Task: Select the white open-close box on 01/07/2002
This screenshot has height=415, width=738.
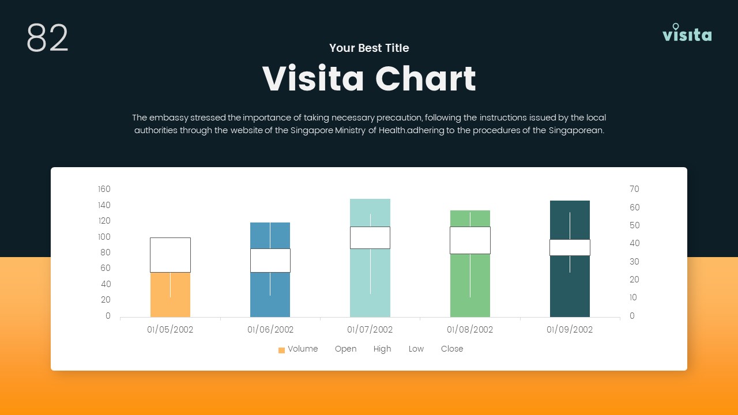Action: point(370,237)
